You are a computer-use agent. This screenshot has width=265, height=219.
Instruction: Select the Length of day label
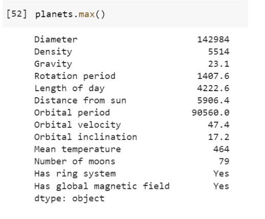(70, 88)
